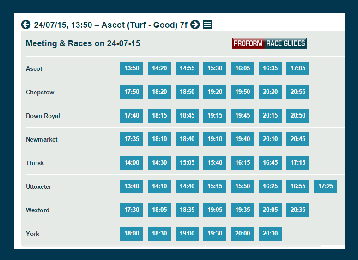Toggle the race list menu icon
The height and width of the screenshot is (260, 358).
[x=207, y=25]
